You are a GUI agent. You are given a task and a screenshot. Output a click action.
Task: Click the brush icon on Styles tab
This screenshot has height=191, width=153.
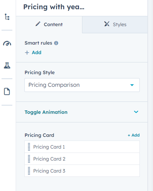[107, 24]
